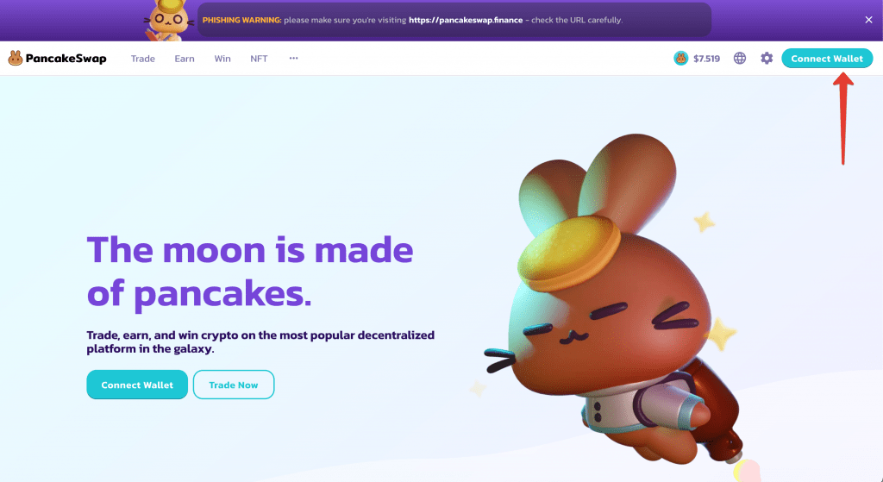Screen dimensions: 883x482
Task: Click the pancake on the bunny's head
Action: click(569, 254)
